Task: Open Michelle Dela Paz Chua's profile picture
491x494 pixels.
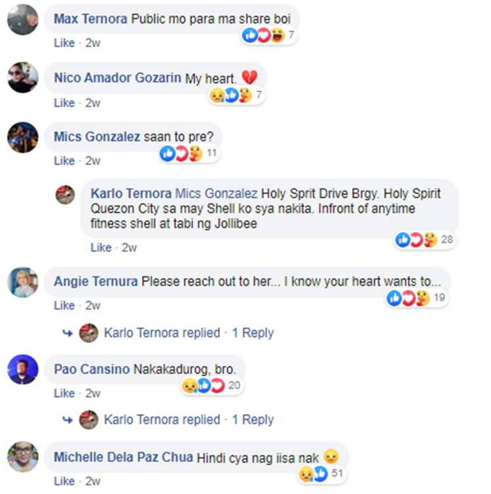Action: pos(23,457)
